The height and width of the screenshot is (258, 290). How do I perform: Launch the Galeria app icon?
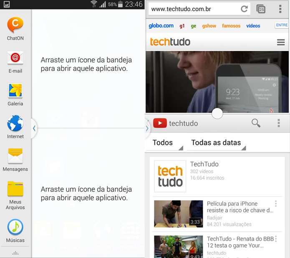coord(15,90)
